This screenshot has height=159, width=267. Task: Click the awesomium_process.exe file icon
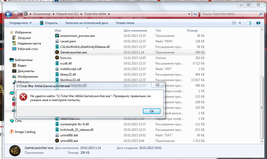(57, 36)
